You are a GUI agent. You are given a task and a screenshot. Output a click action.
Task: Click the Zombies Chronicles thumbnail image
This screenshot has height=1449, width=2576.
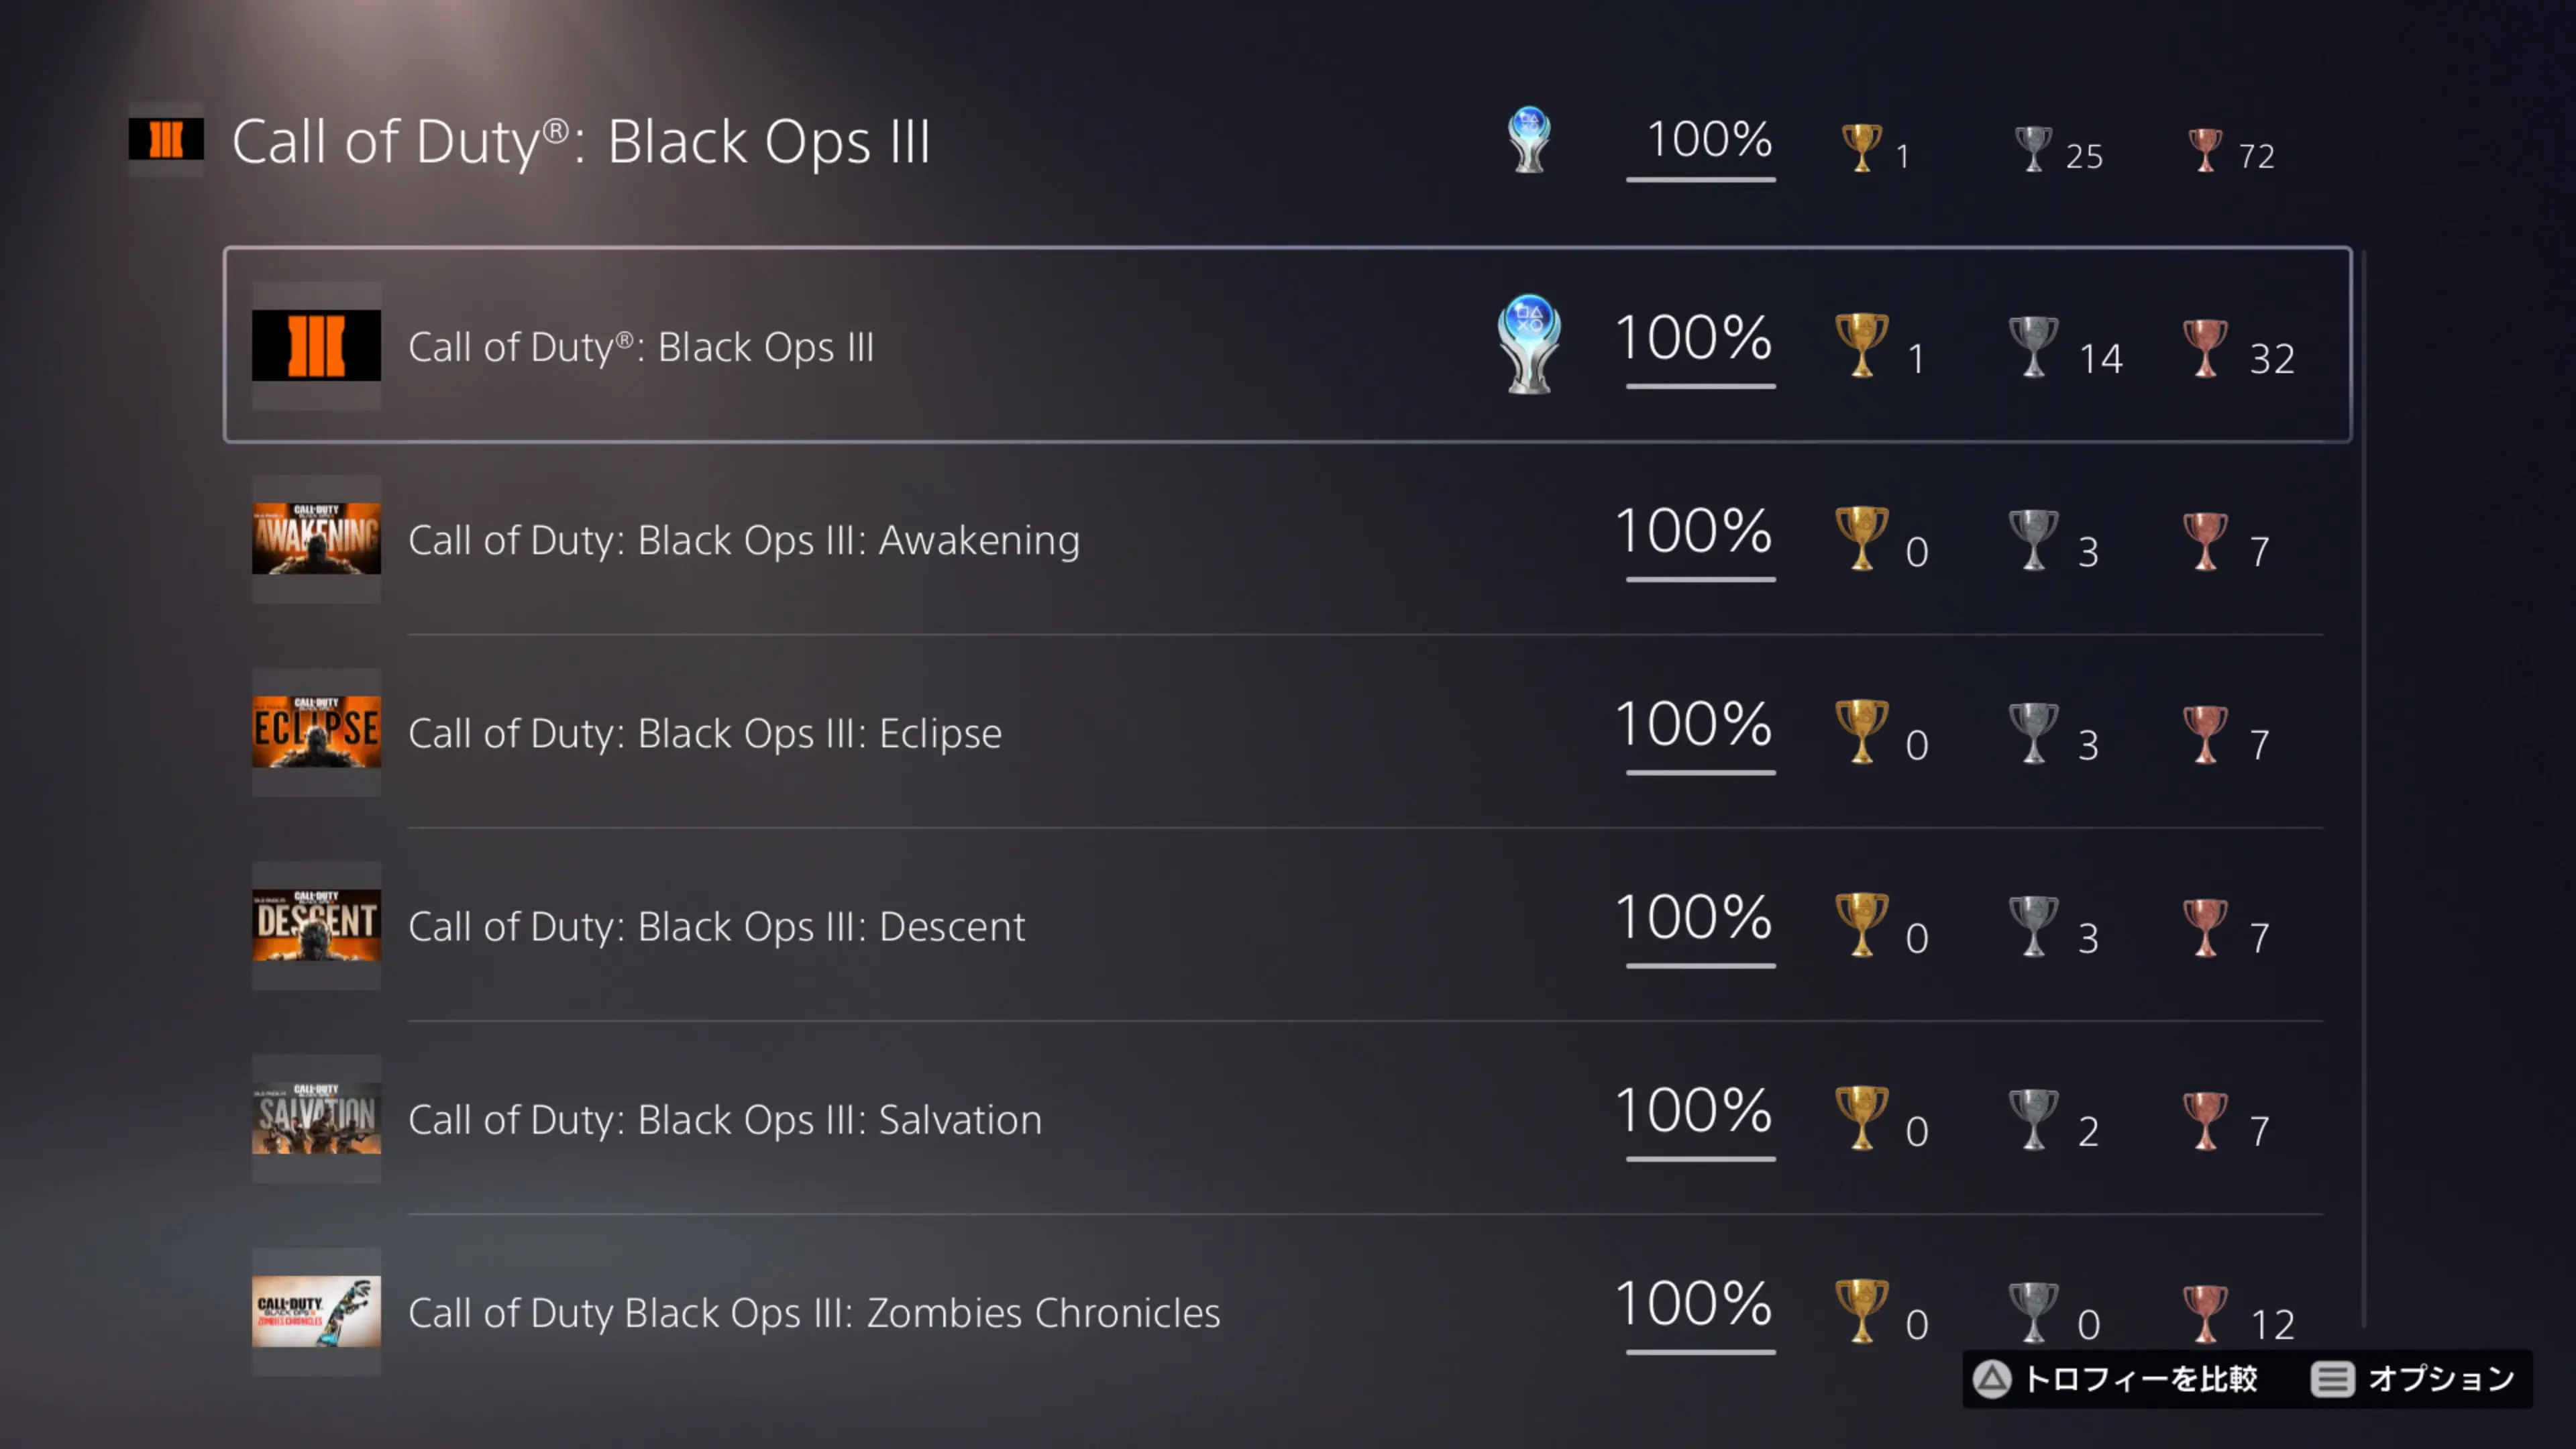tap(316, 1313)
